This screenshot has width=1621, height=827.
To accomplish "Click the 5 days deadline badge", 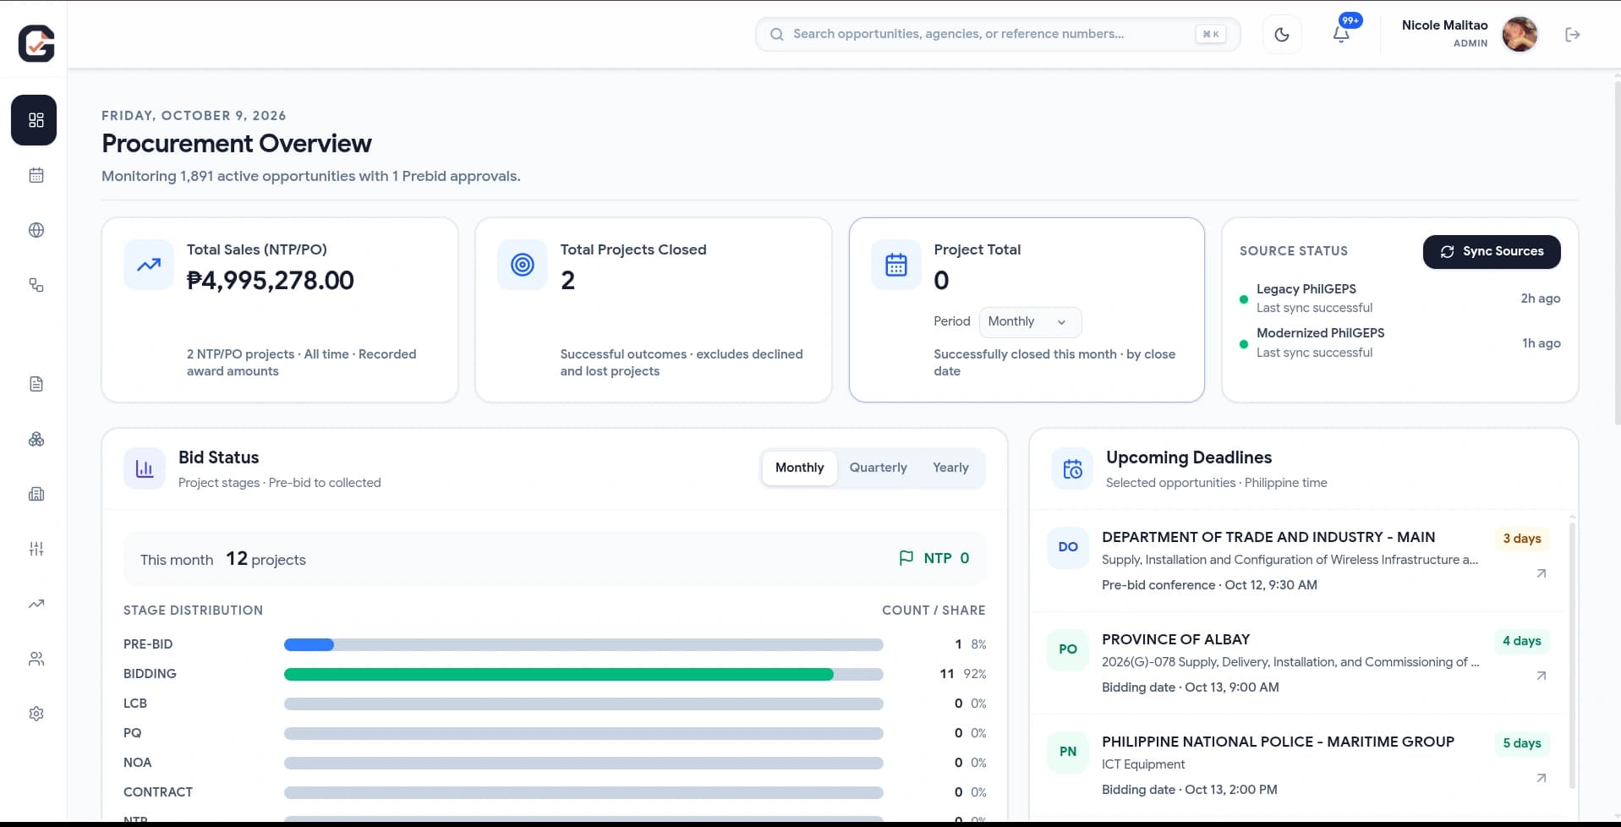I will point(1521,743).
